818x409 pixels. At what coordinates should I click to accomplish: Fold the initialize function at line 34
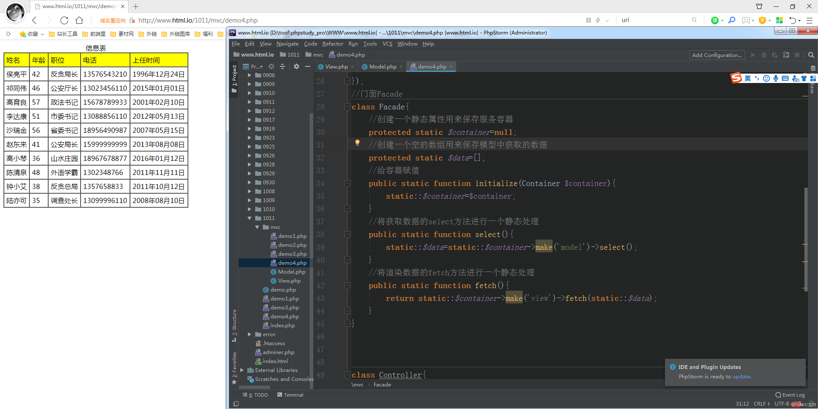[347, 183]
